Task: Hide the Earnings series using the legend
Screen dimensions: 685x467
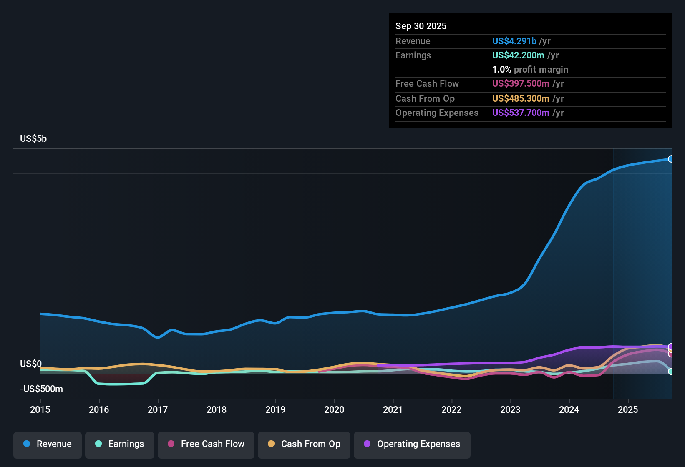Action: [120, 444]
